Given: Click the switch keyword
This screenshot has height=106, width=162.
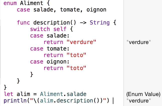Looking at the screenshot, I should [x=40, y=29].
